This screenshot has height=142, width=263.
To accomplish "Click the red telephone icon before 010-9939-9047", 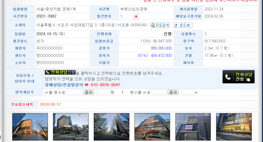I will [86, 85].
